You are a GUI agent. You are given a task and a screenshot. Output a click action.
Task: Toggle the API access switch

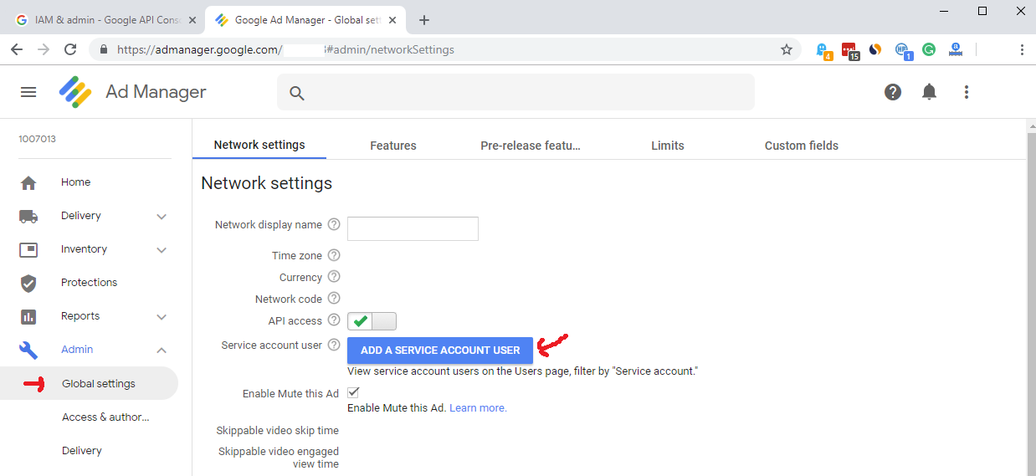(372, 321)
